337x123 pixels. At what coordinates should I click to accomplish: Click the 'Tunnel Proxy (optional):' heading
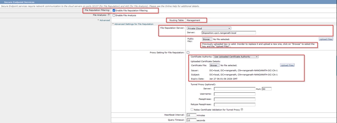click(x=203, y=84)
